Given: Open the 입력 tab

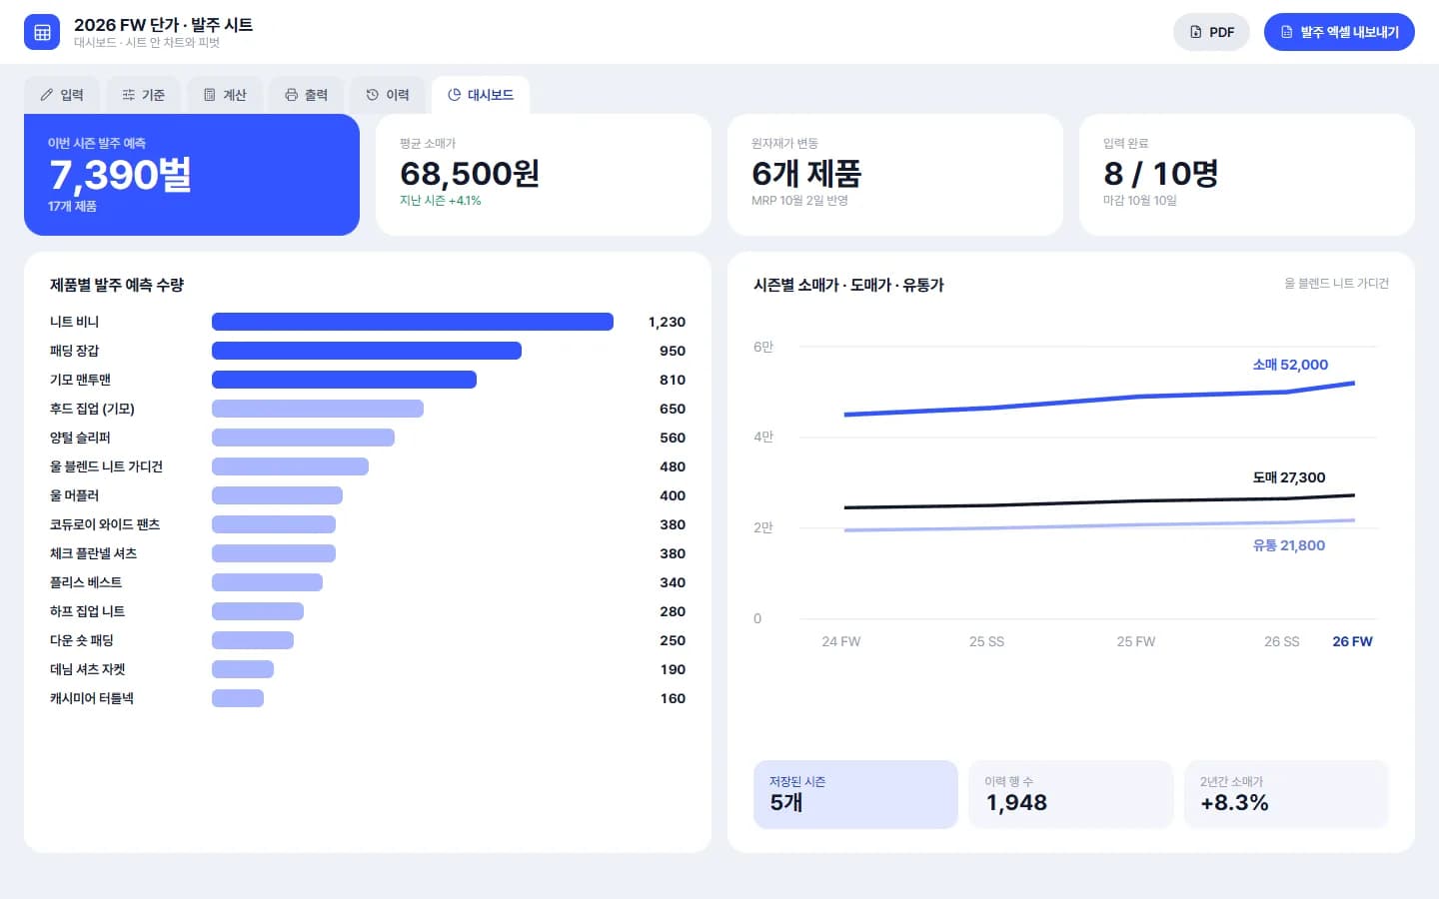Looking at the screenshot, I should (62, 95).
